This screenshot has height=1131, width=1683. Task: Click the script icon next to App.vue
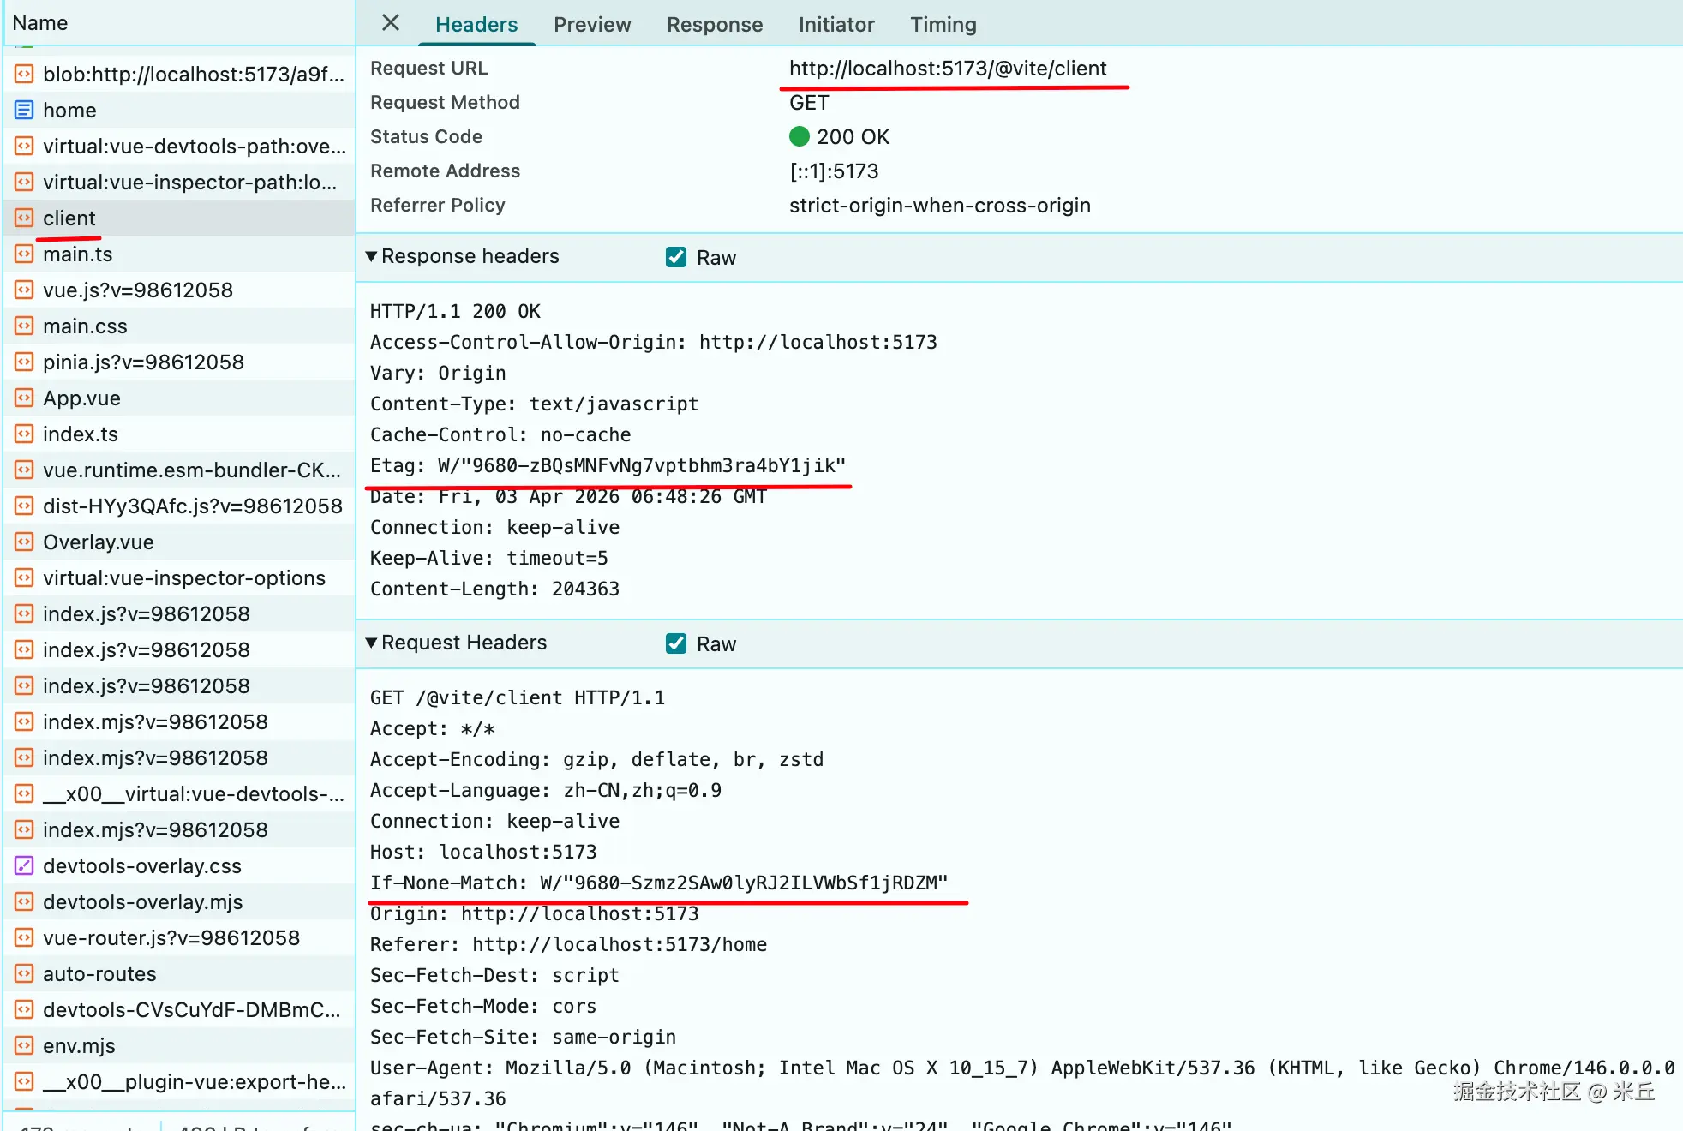(x=24, y=398)
